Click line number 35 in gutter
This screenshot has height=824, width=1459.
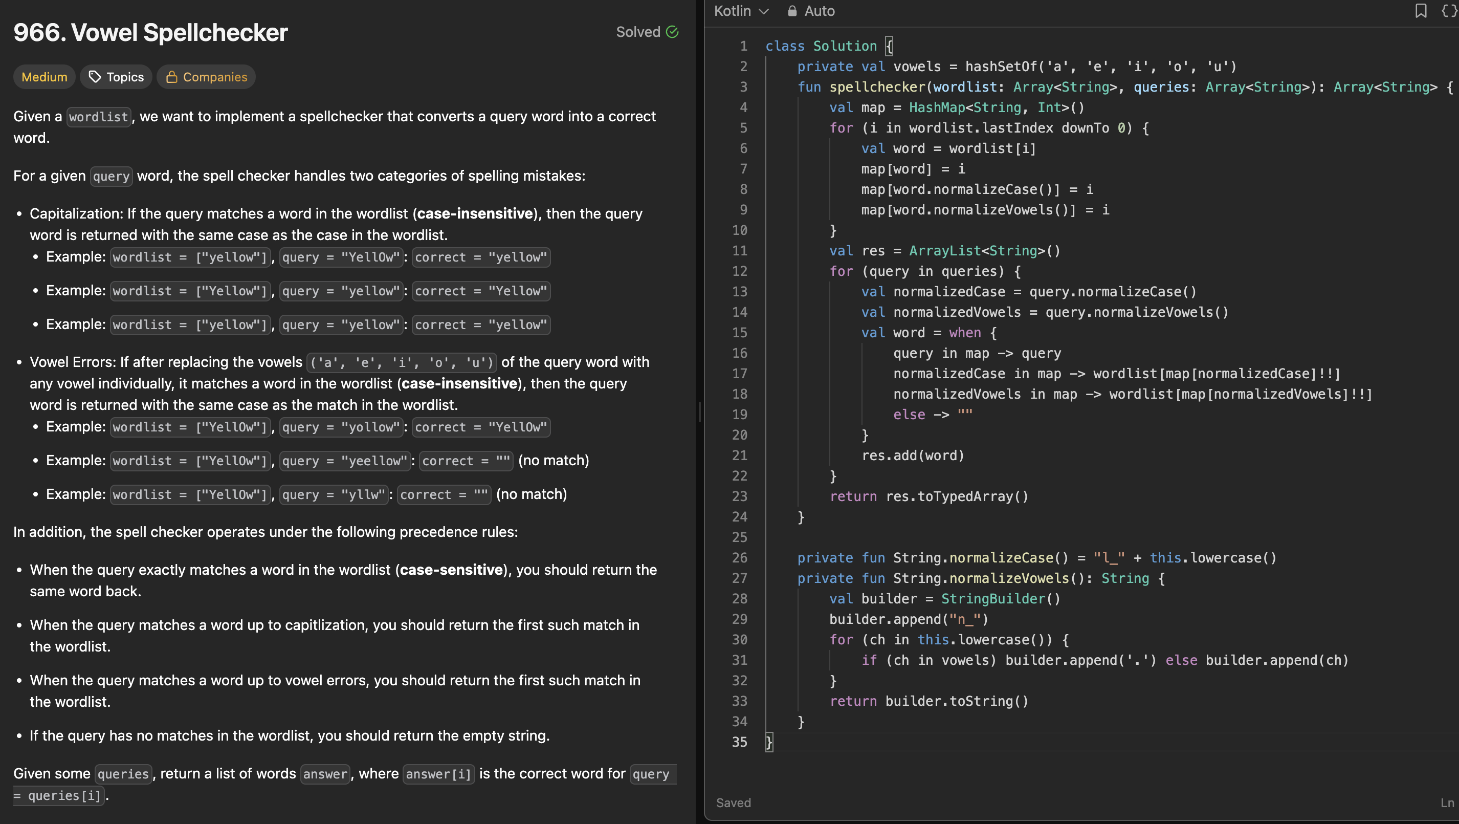pyautogui.click(x=739, y=742)
